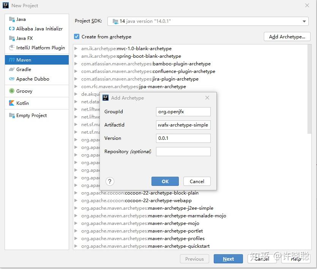Viewport: 317px width, 269px height.
Task: Select Apache Dubbo project type
Action: pos(36,79)
